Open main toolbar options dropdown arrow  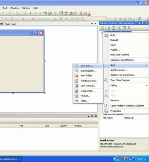pyautogui.click(x=89, y=14)
